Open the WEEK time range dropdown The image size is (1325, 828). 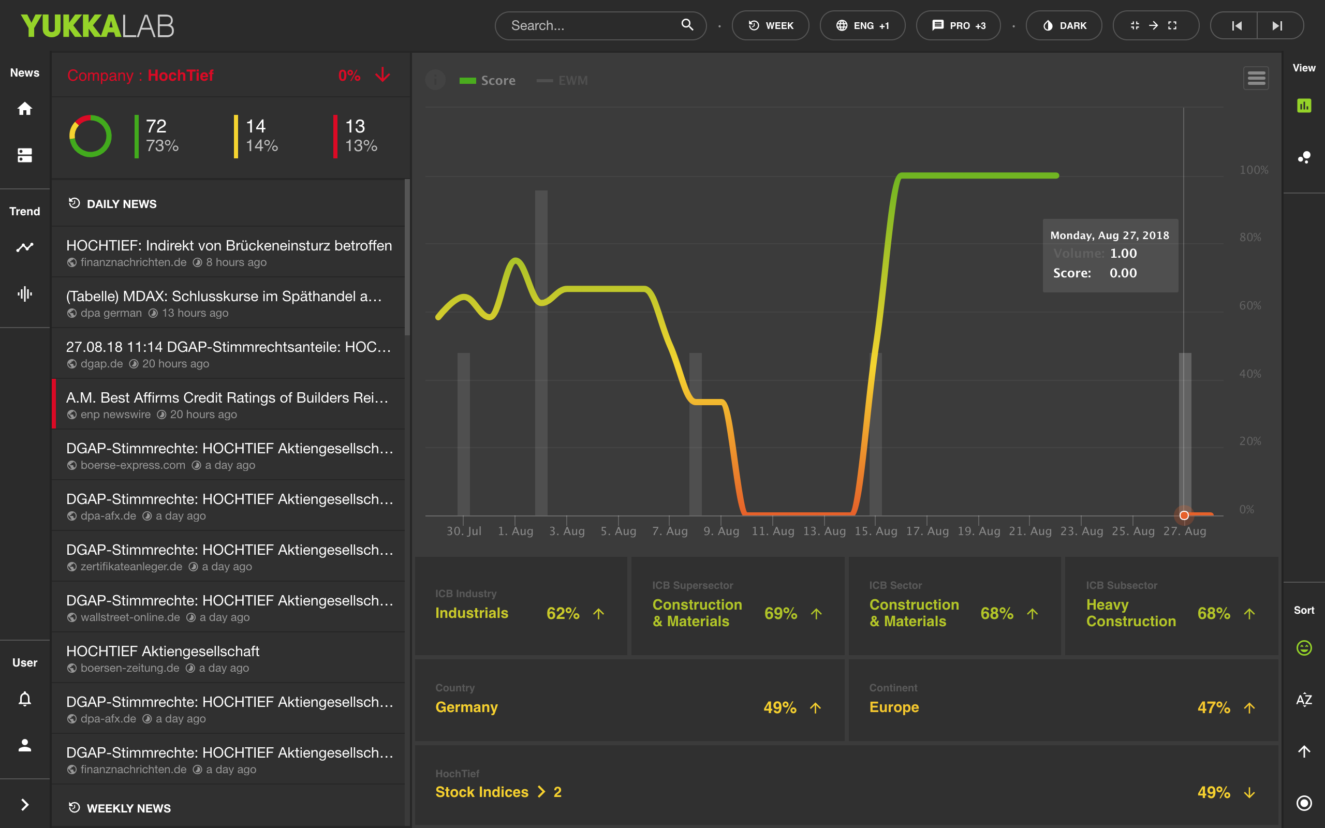(770, 26)
